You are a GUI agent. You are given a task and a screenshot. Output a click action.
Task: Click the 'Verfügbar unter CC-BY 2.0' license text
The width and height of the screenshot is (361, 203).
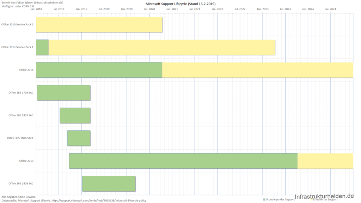[x=18, y=6]
